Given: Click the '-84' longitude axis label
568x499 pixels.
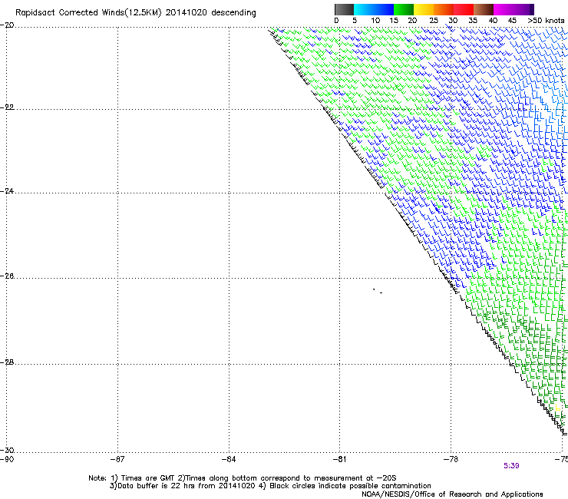Looking at the screenshot, I should click(x=229, y=460).
